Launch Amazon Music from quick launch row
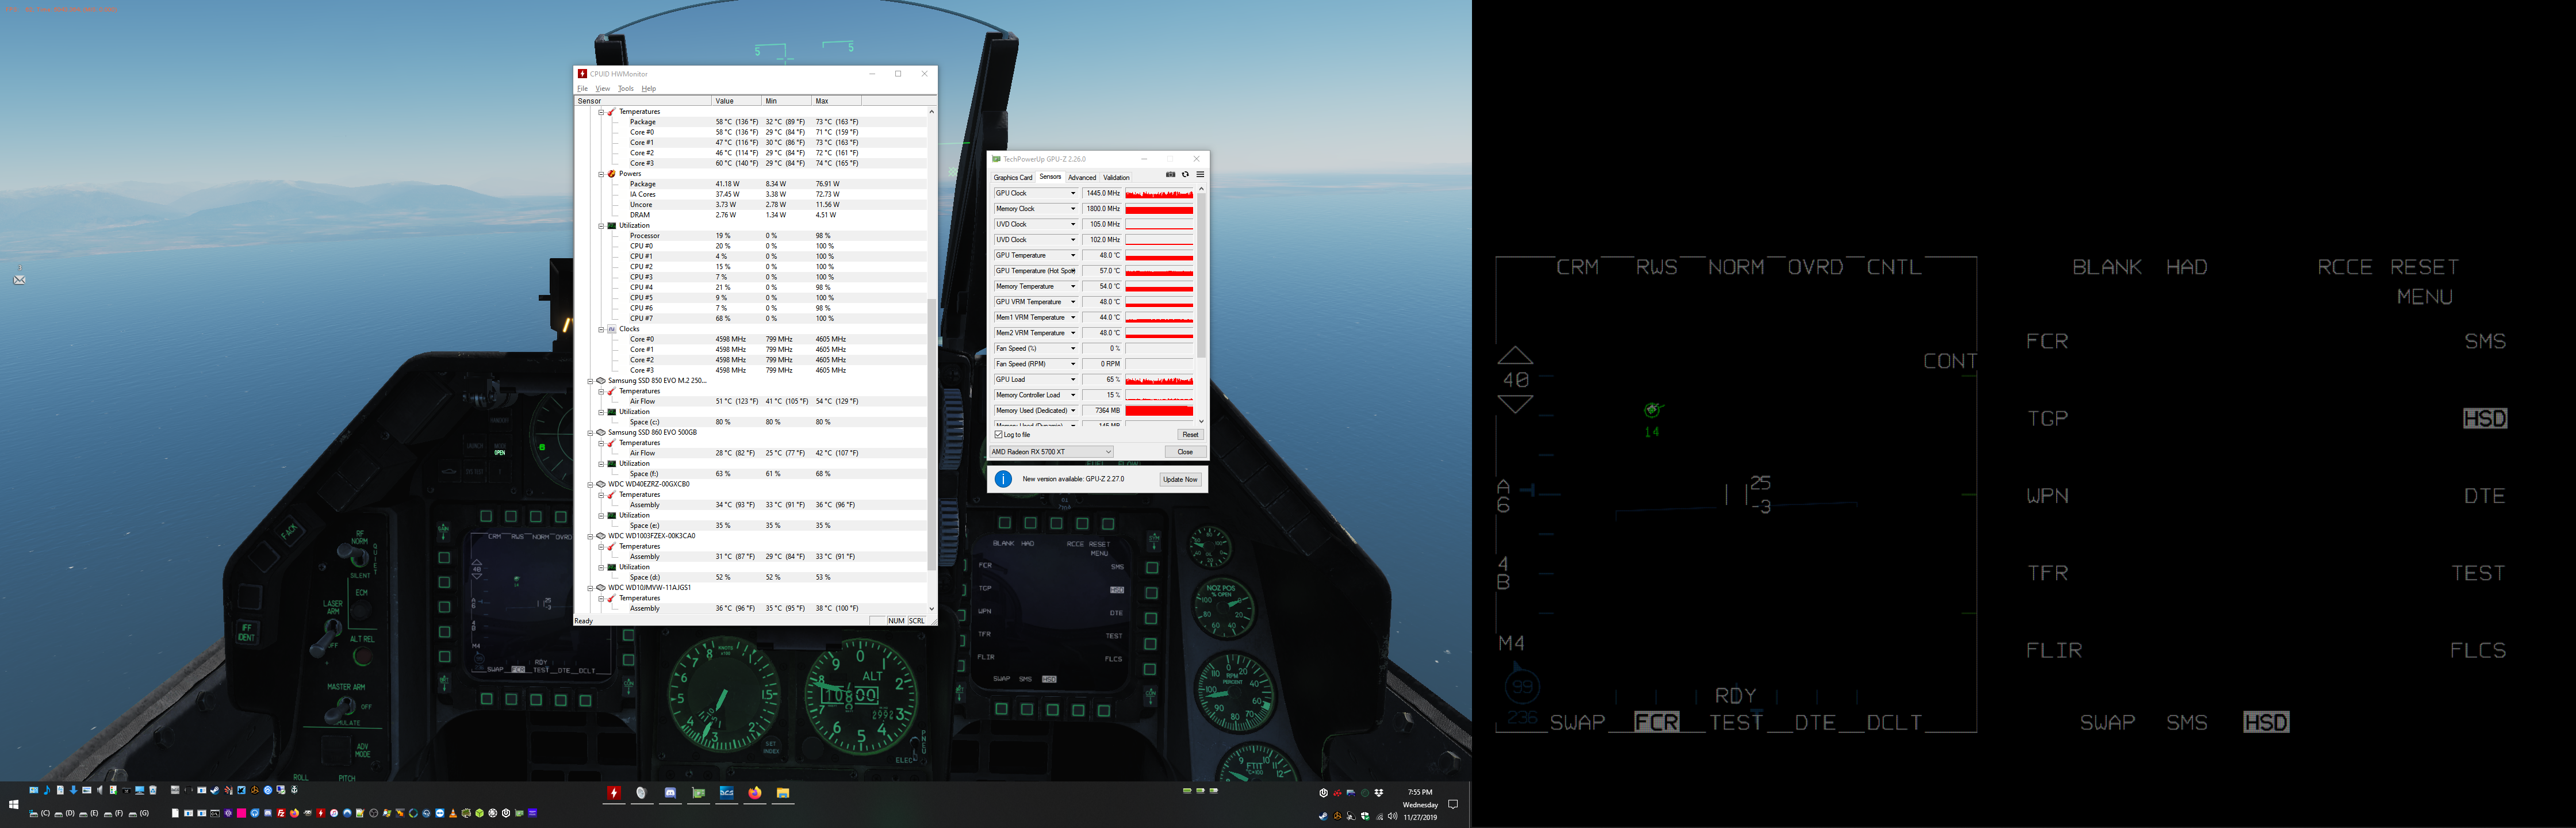Image resolution: width=2576 pixels, height=828 pixels. point(533,813)
